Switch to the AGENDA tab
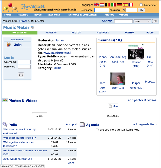Screen dimensions: 161x168 129,33
